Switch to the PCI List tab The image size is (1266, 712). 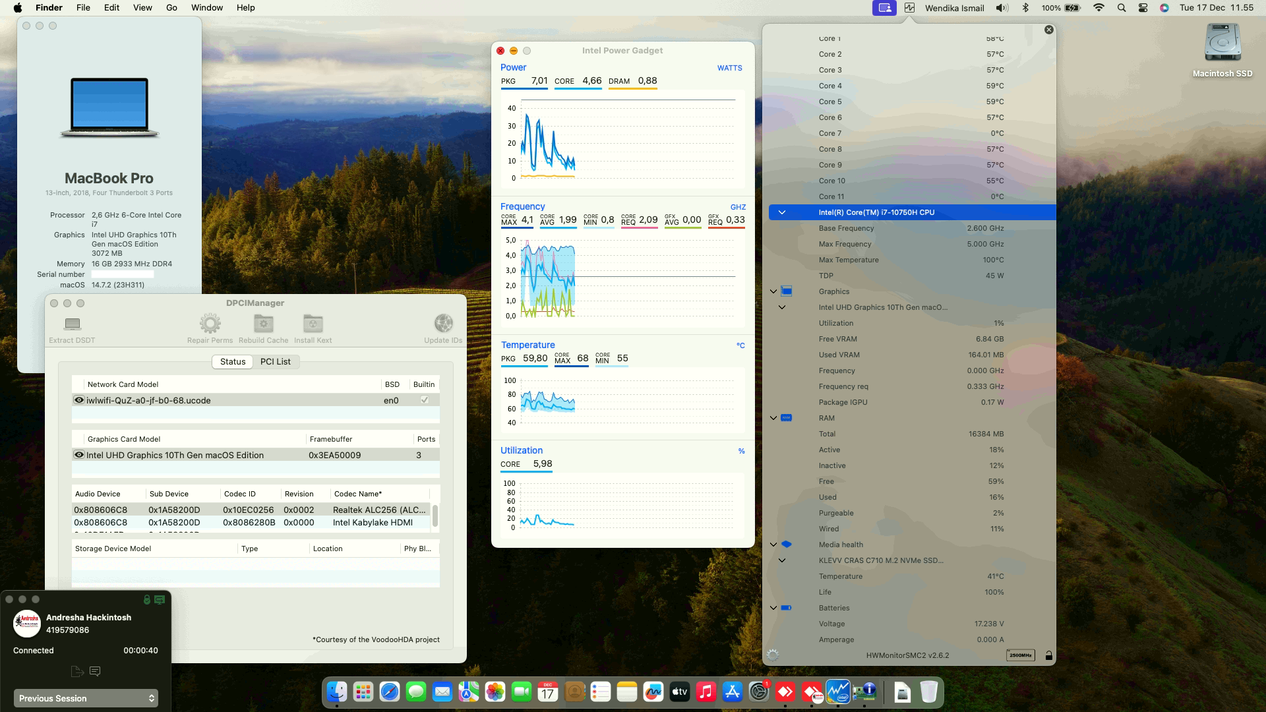(276, 361)
